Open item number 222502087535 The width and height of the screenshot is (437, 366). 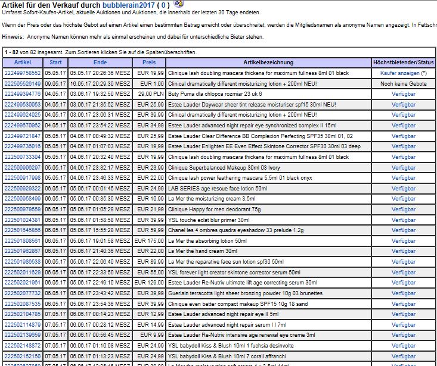(x=23, y=304)
